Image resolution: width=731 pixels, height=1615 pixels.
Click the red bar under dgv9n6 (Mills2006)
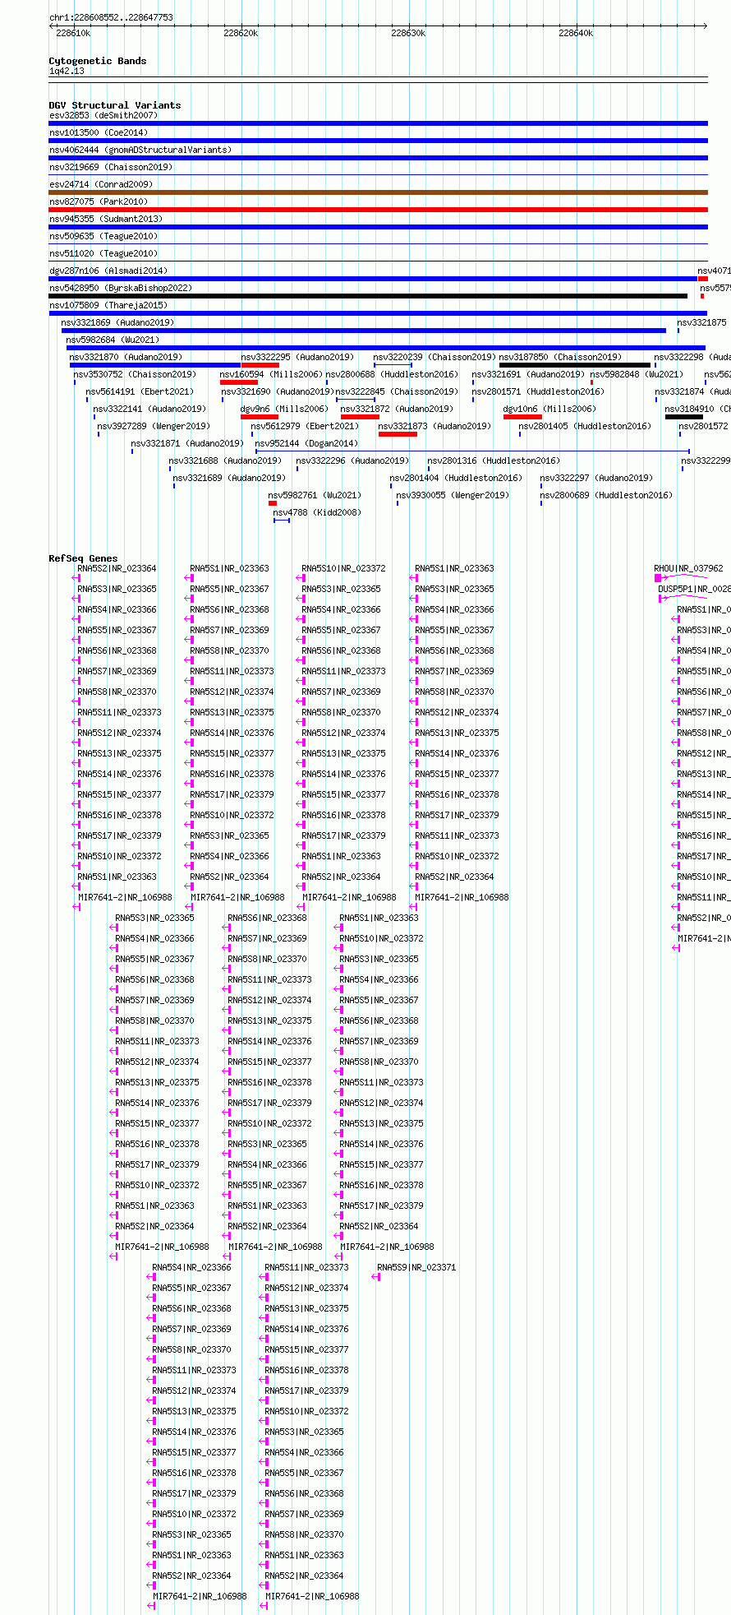click(260, 417)
